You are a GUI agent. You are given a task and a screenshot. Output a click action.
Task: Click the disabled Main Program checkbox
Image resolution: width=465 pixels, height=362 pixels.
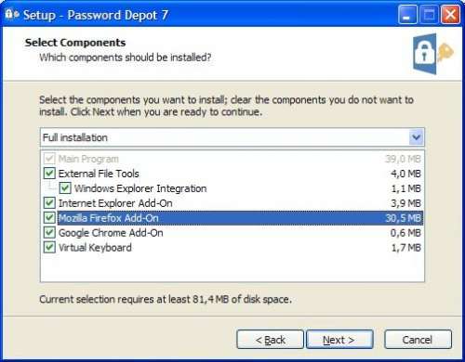point(49,159)
